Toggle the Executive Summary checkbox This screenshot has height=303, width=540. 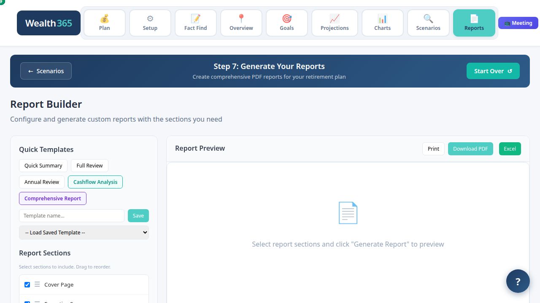(27, 302)
